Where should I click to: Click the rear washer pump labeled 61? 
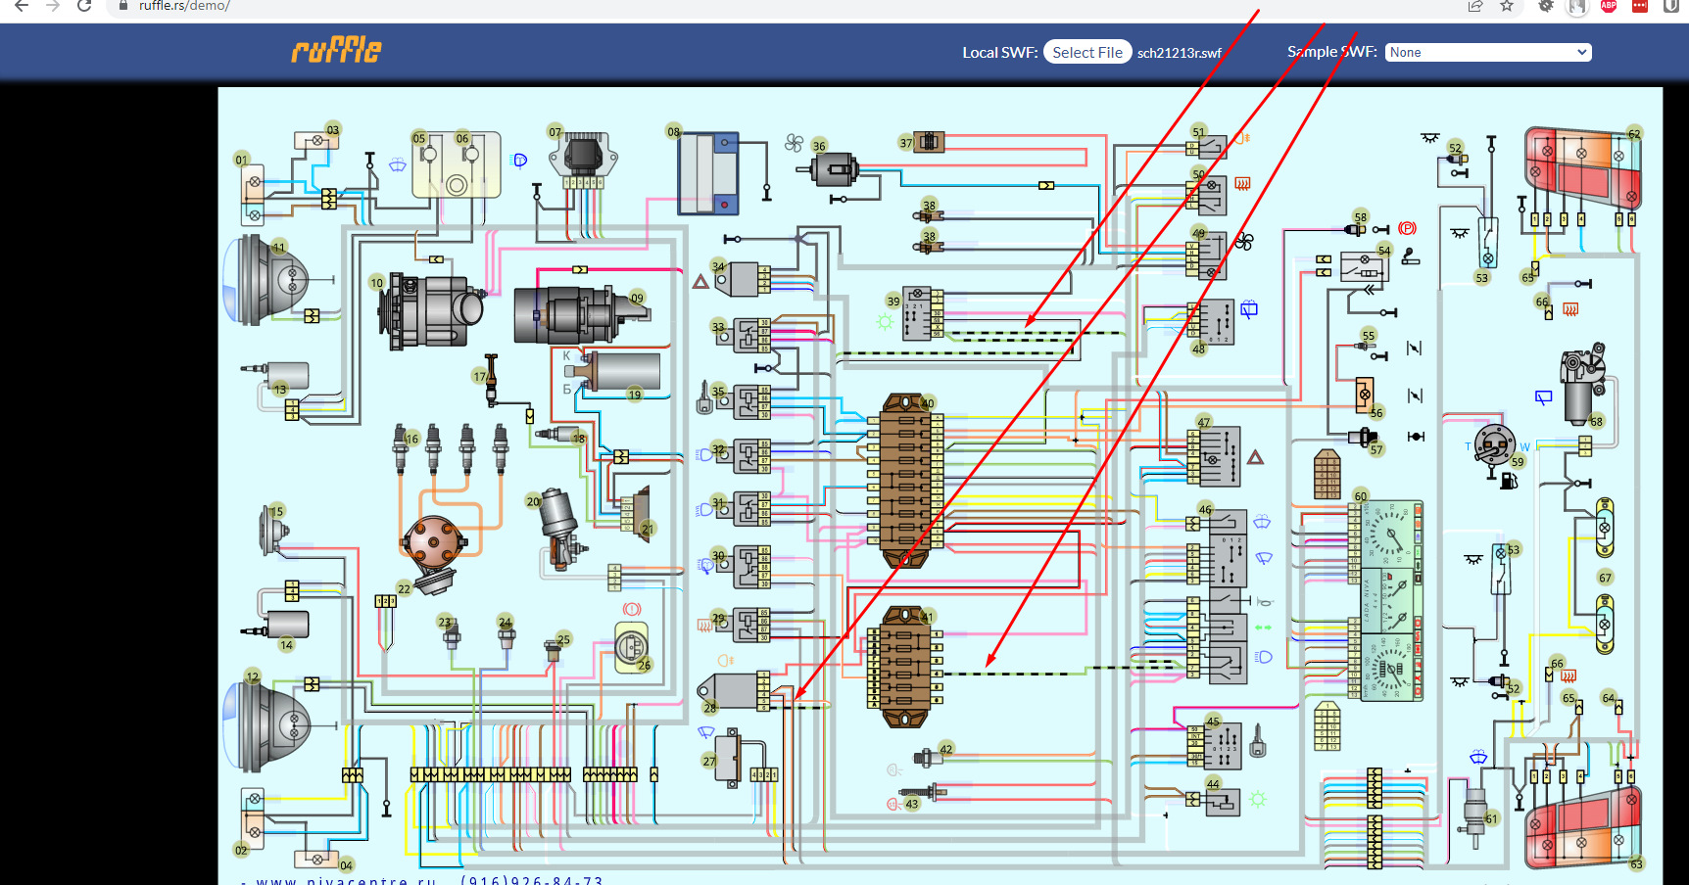pyautogui.click(x=1474, y=818)
